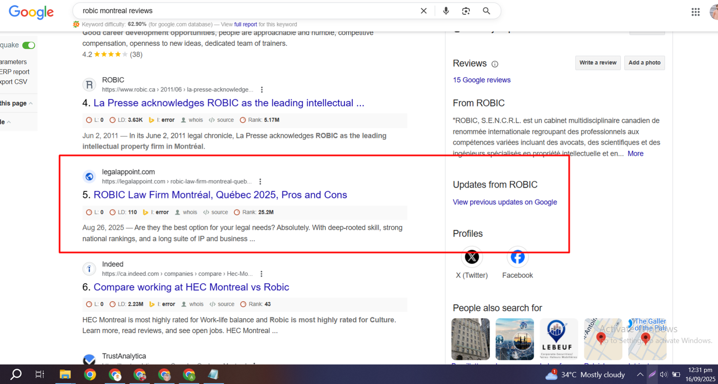The width and height of the screenshot is (718, 384).
Task: Collapse the 'this page' section chevron
Action: (x=31, y=104)
